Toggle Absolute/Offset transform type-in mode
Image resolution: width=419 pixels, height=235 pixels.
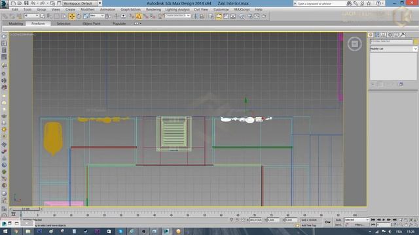243,220
